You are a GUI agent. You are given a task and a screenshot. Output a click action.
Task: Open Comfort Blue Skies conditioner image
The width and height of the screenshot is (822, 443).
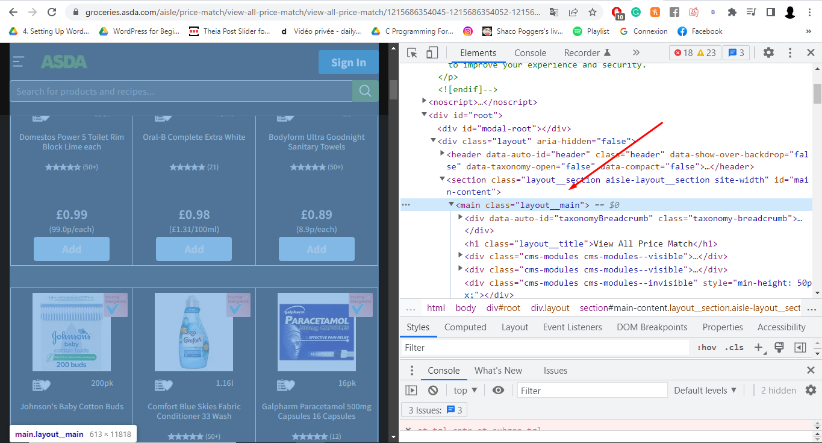tap(194, 332)
